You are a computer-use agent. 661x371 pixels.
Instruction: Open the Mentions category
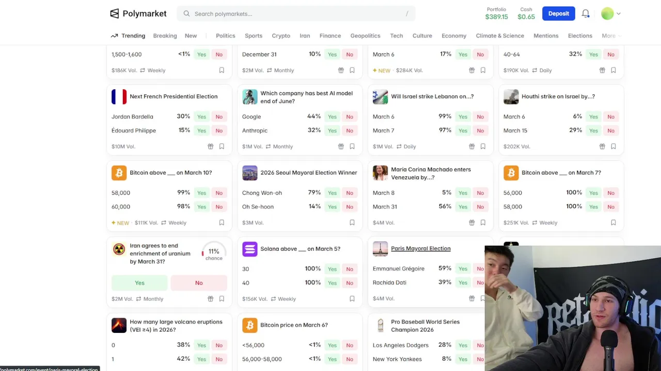point(546,36)
